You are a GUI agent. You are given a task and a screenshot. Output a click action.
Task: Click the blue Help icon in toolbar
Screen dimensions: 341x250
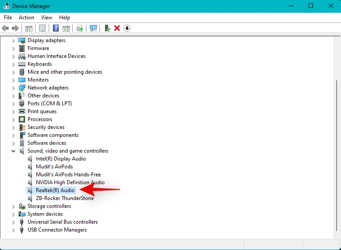pyautogui.click(x=56, y=28)
